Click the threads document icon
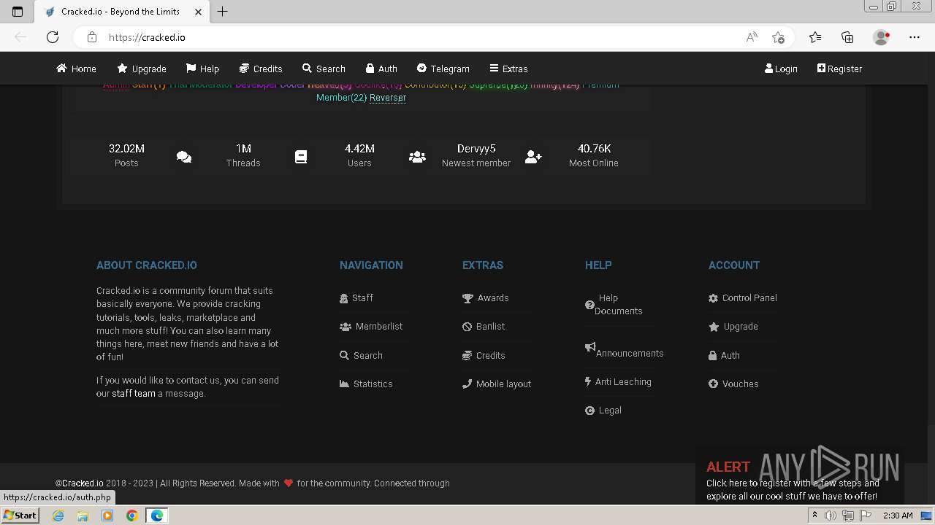935x525 pixels. tap(301, 157)
